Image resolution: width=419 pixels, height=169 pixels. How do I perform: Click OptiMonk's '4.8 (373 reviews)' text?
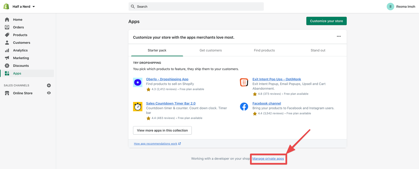tap(269, 94)
